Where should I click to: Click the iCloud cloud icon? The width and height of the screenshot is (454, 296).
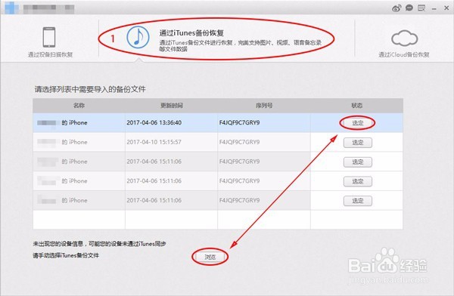(x=404, y=39)
